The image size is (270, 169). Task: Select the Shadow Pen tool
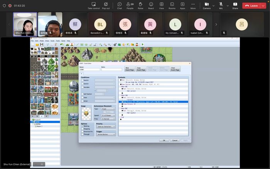[x=95, y=44]
